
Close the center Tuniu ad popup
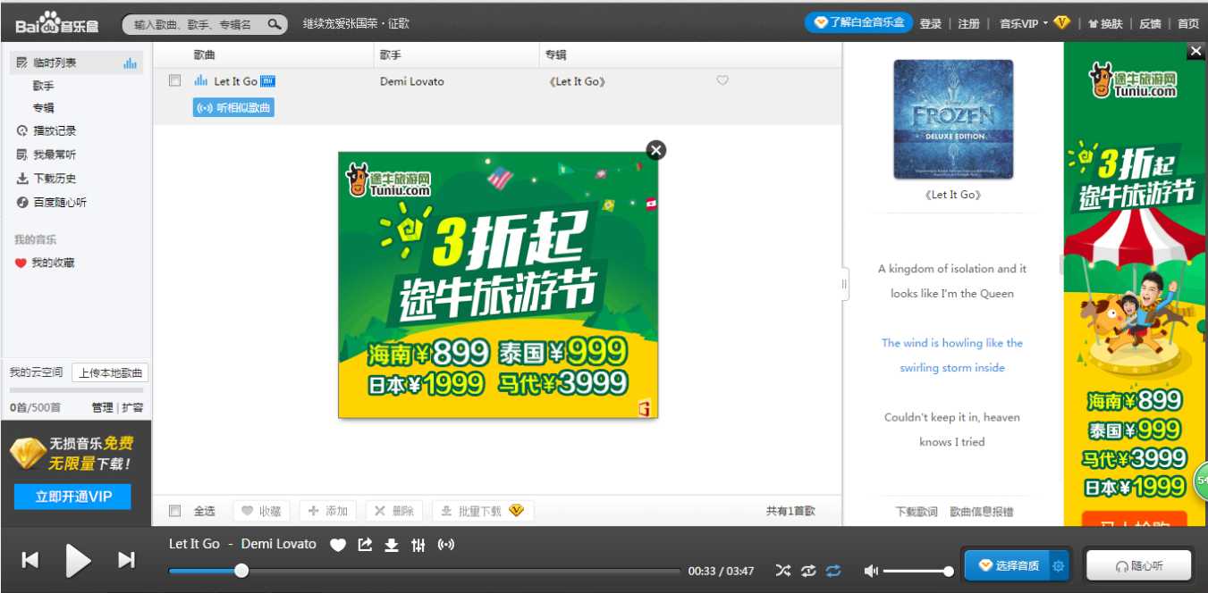pyautogui.click(x=656, y=150)
